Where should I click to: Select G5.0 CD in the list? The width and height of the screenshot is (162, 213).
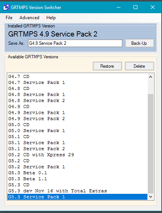click(78, 125)
